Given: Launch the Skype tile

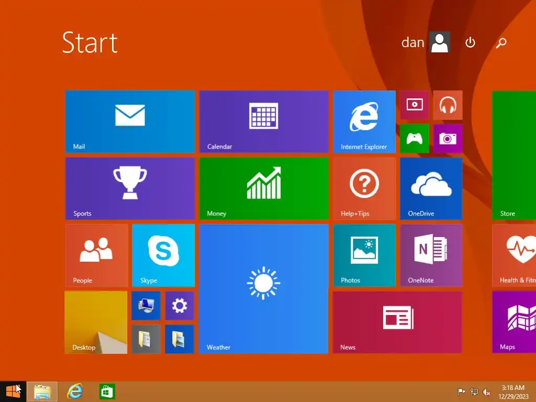Looking at the screenshot, I should 163,255.
